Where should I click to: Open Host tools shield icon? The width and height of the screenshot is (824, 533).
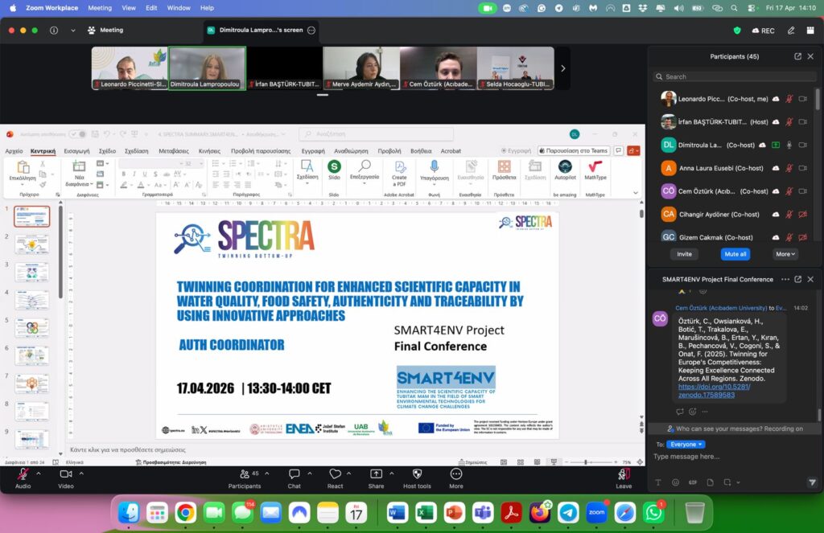417,474
